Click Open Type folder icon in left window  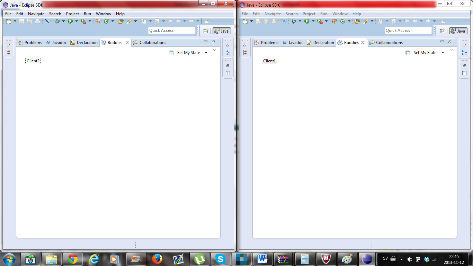pos(121,21)
